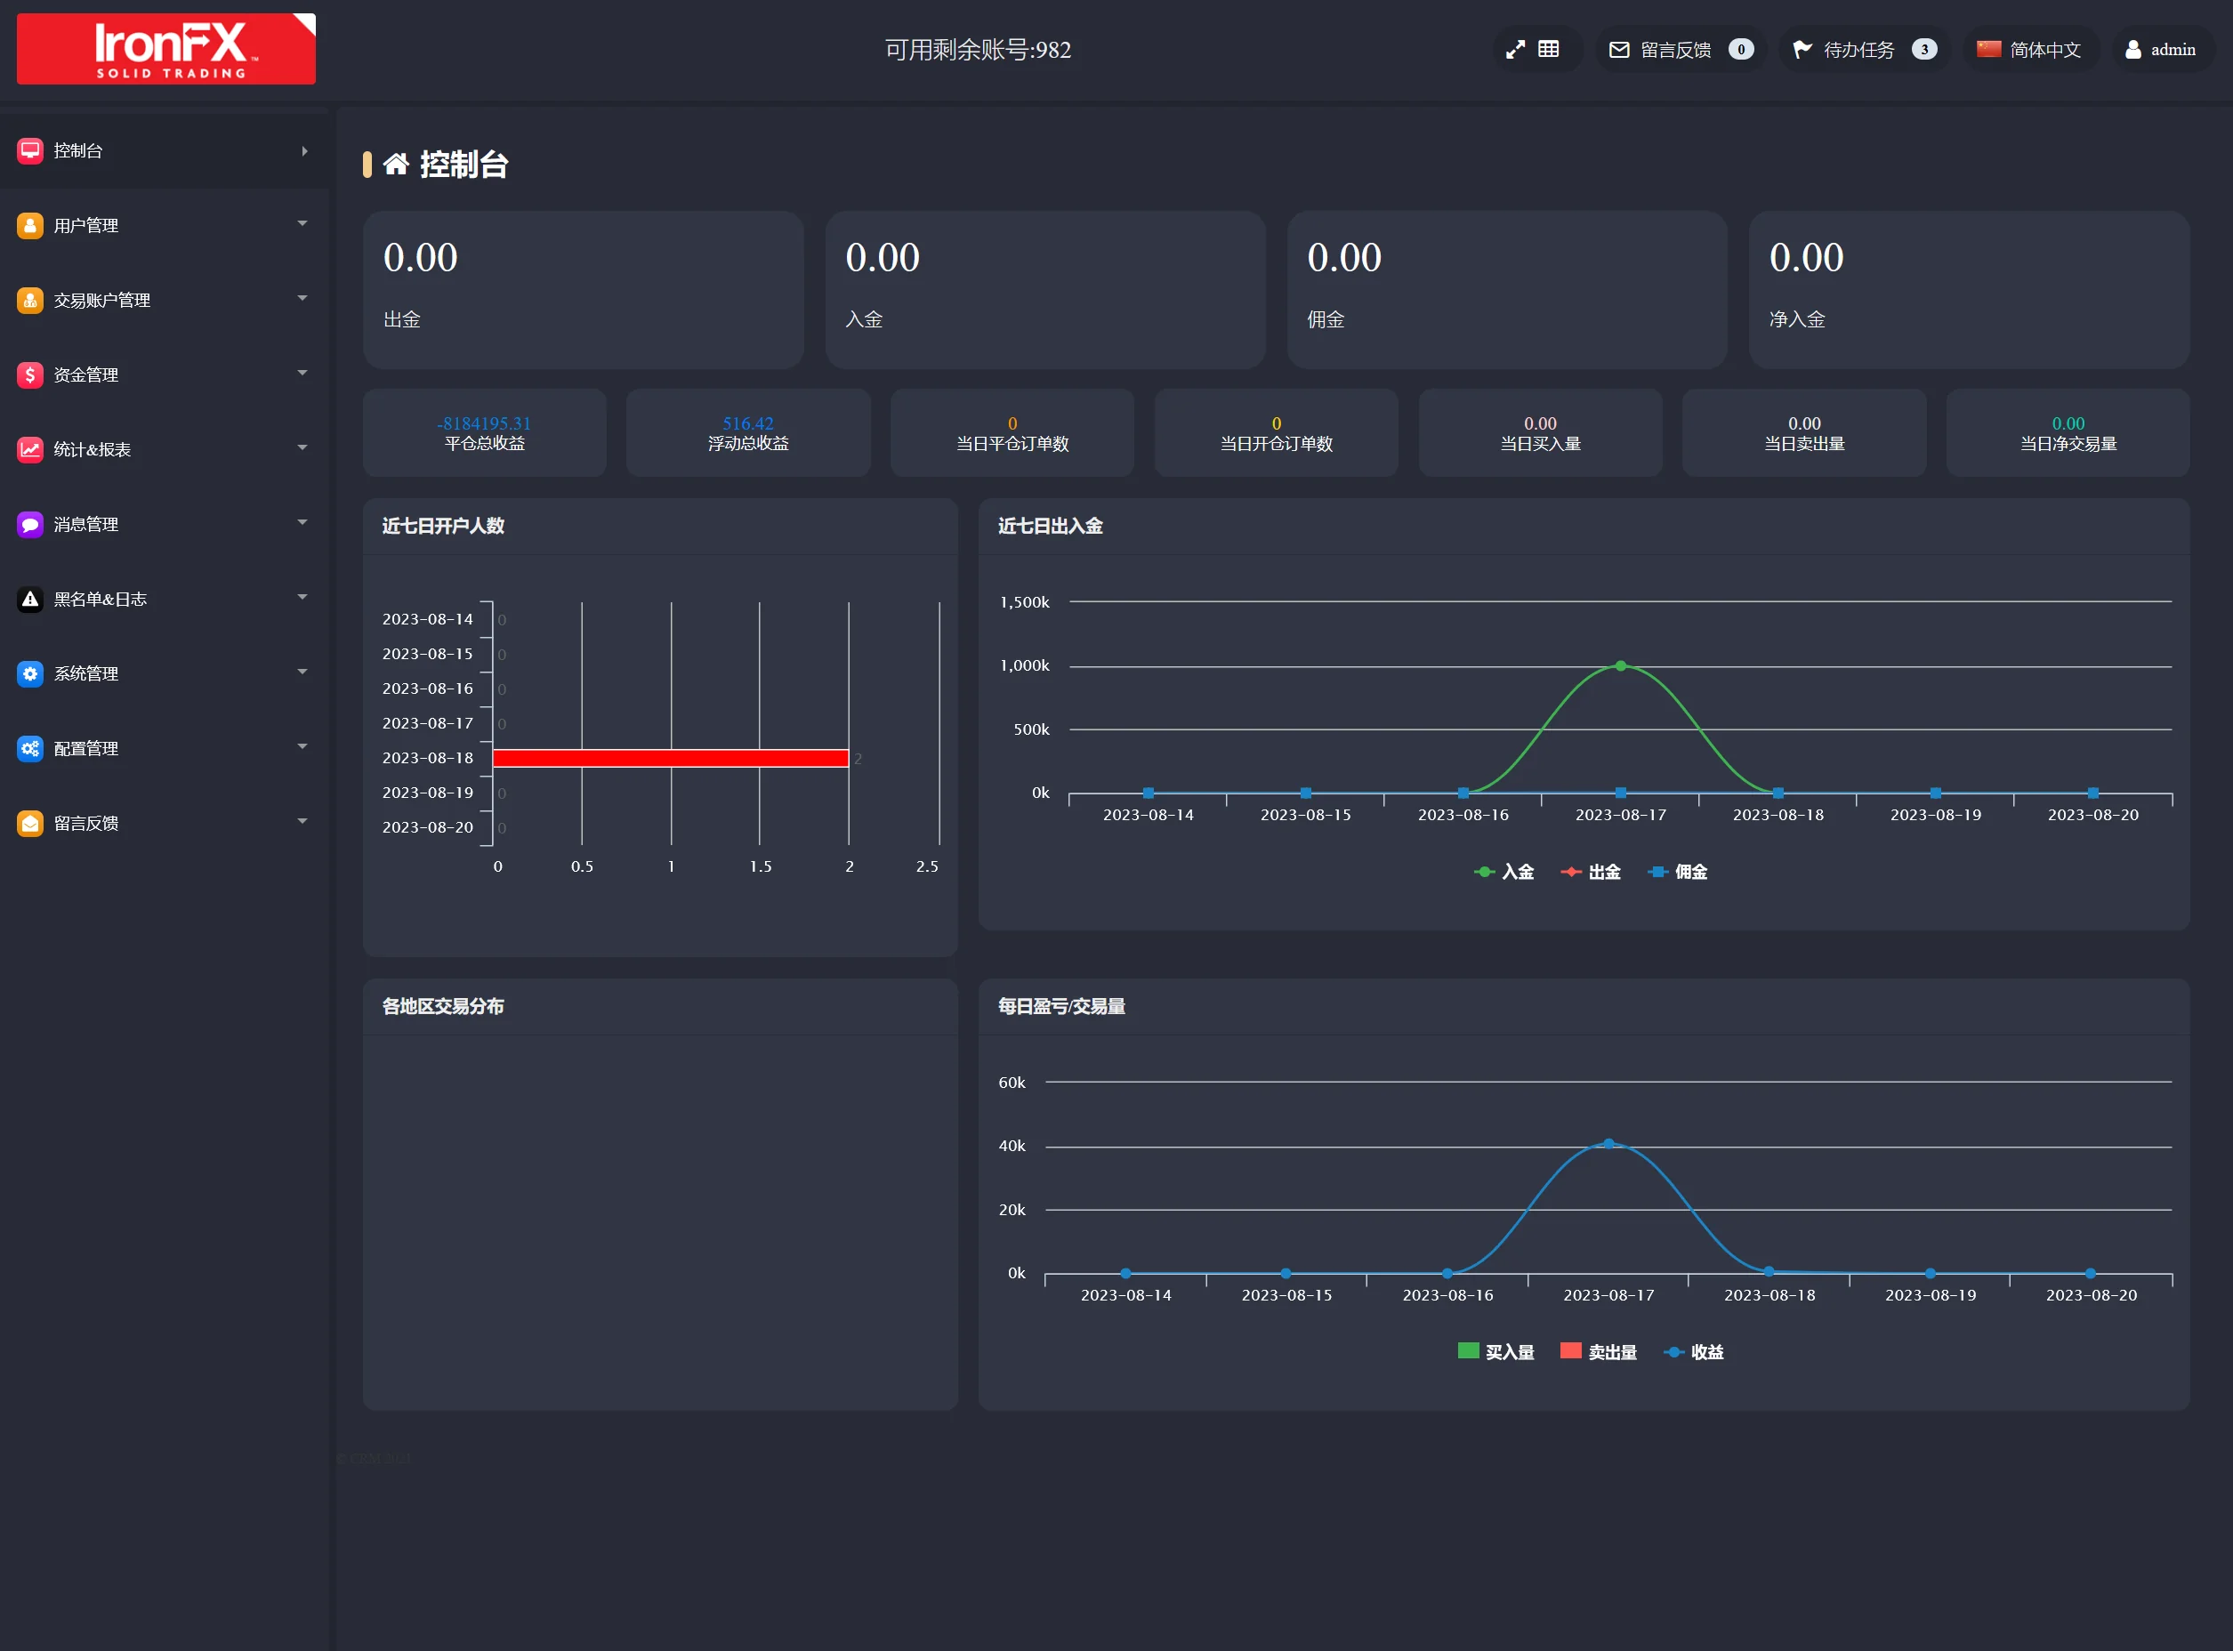Open the 留言反馈 sidebar menu item
Image resolution: width=2233 pixels, height=1651 pixels.
tap(86, 824)
